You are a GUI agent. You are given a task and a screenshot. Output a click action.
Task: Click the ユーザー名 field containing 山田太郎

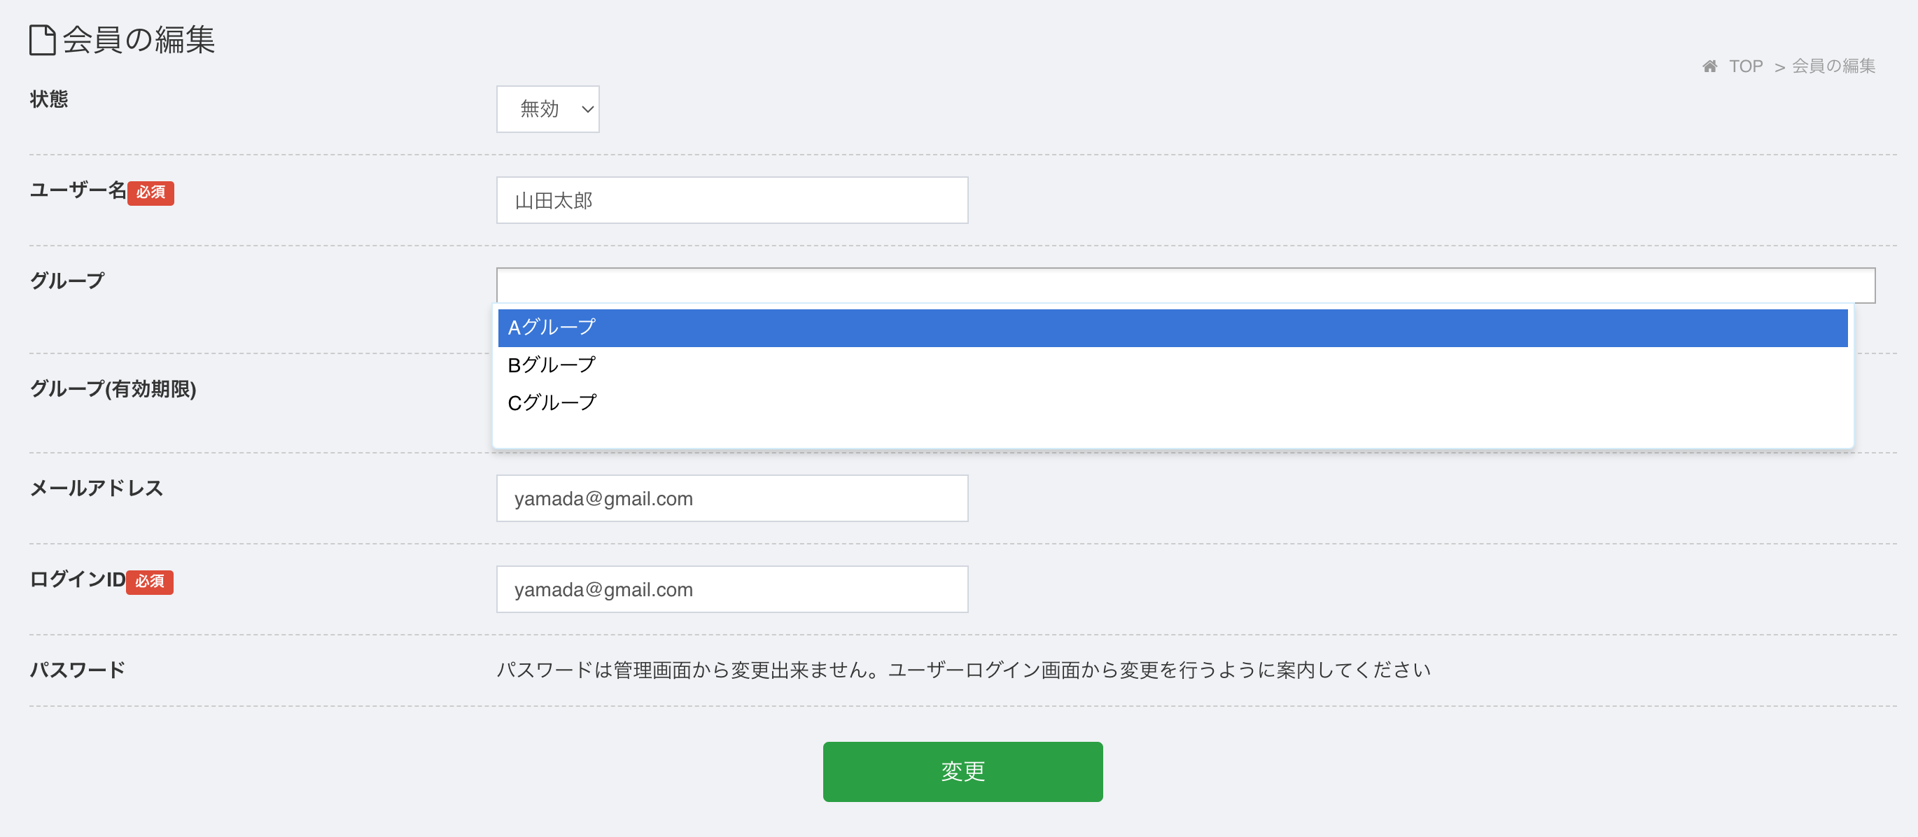732,200
